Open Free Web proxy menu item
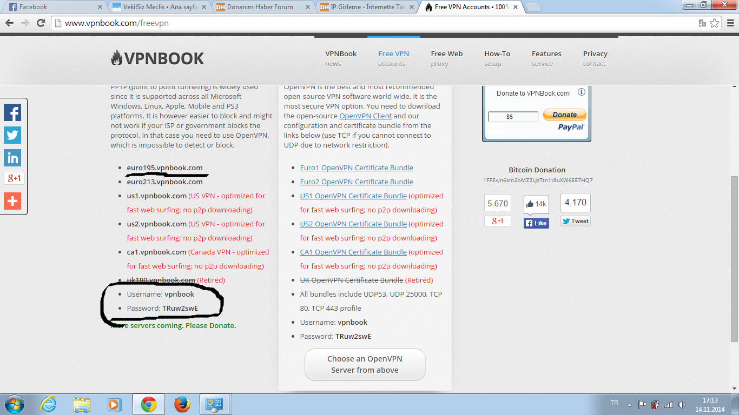 [x=447, y=58]
